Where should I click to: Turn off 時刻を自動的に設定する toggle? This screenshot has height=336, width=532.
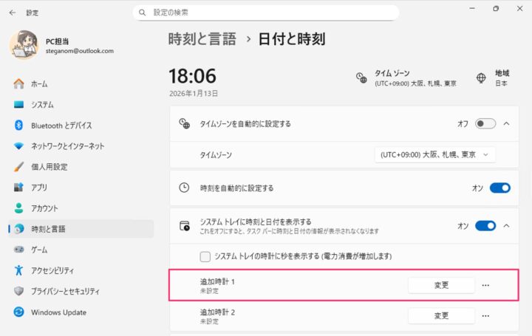[499, 188]
